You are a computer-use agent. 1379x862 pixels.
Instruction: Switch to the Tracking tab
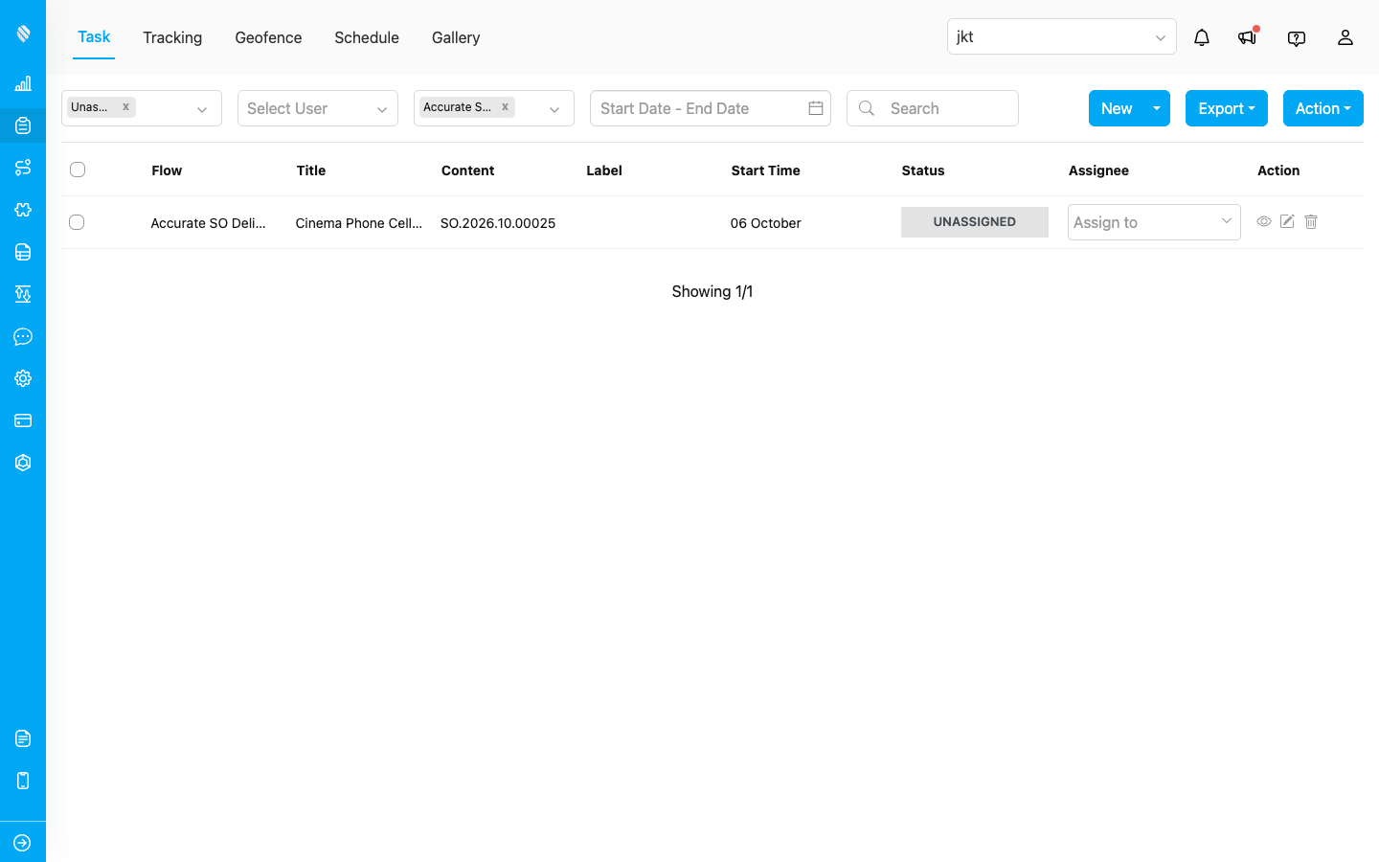[172, 37]
